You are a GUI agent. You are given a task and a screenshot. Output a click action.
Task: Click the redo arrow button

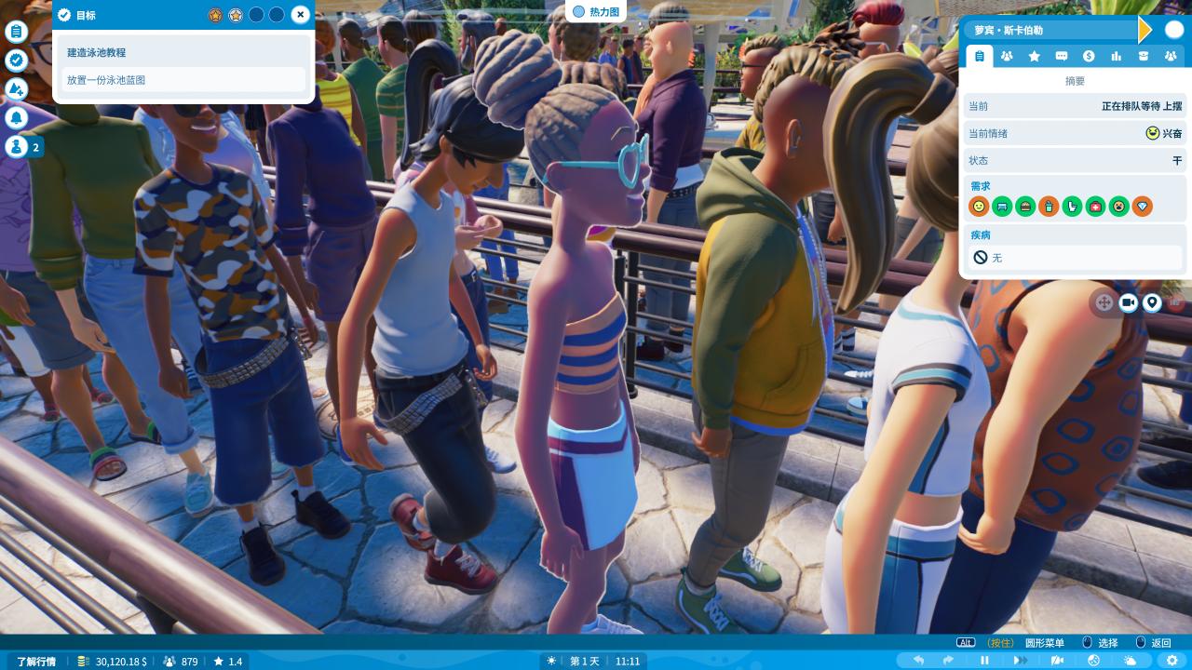coord(948,661)
